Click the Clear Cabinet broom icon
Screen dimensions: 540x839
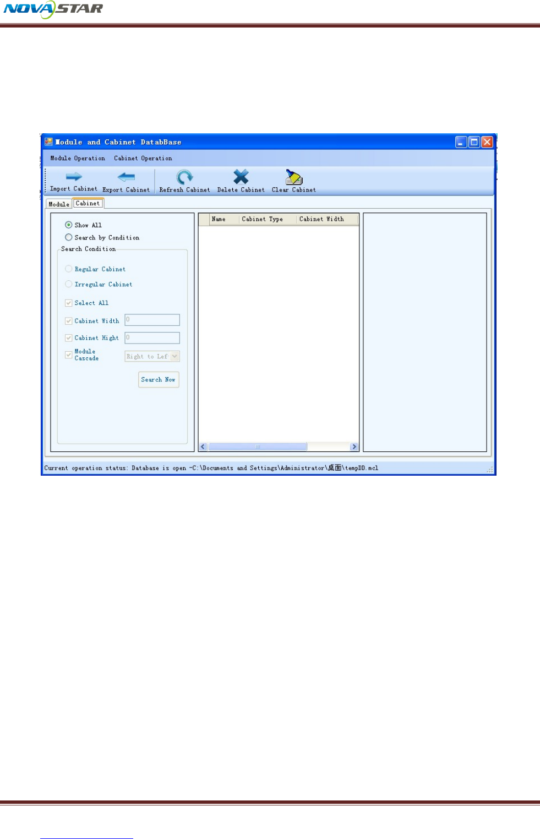(294, 177)
